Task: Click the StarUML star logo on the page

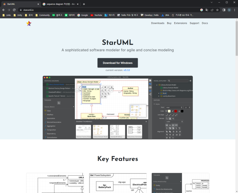Action: coord(29,23)
